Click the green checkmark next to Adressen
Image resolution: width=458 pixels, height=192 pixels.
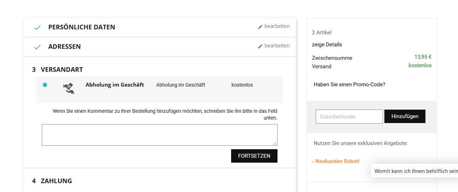pyautogui.click(x=37, y=47)
